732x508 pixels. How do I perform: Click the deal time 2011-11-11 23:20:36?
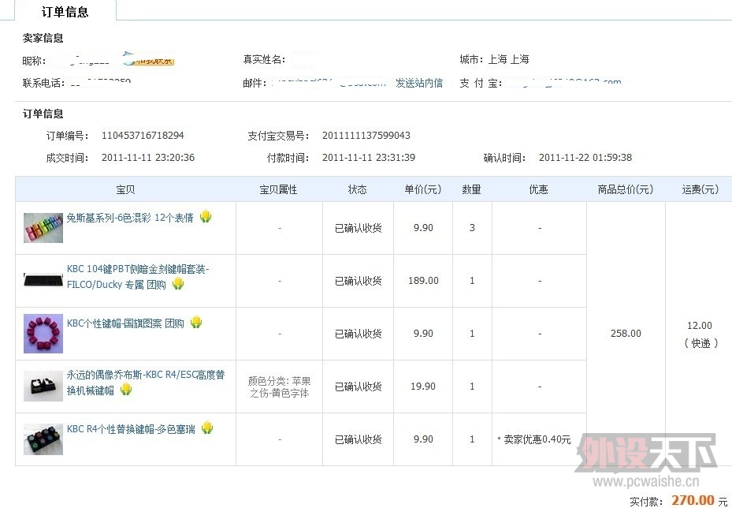coord(148,158)
